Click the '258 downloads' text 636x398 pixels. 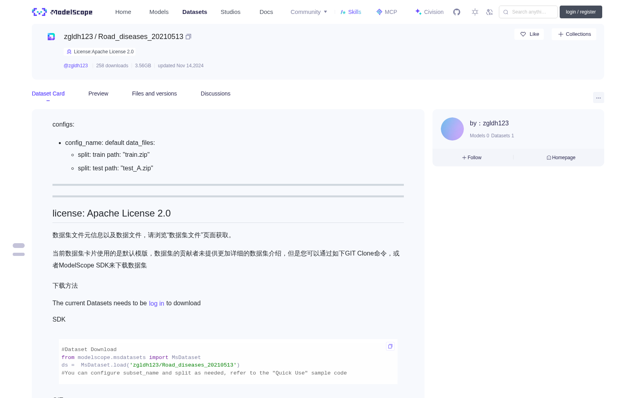coord(112,66)
